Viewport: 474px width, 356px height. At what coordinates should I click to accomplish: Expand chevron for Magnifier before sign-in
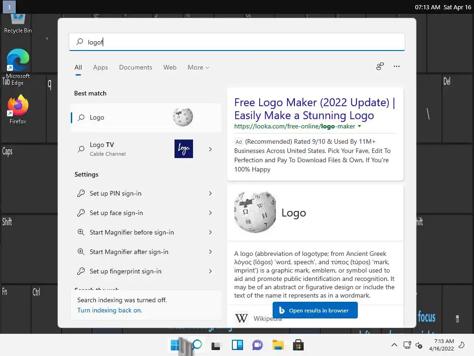211,232
